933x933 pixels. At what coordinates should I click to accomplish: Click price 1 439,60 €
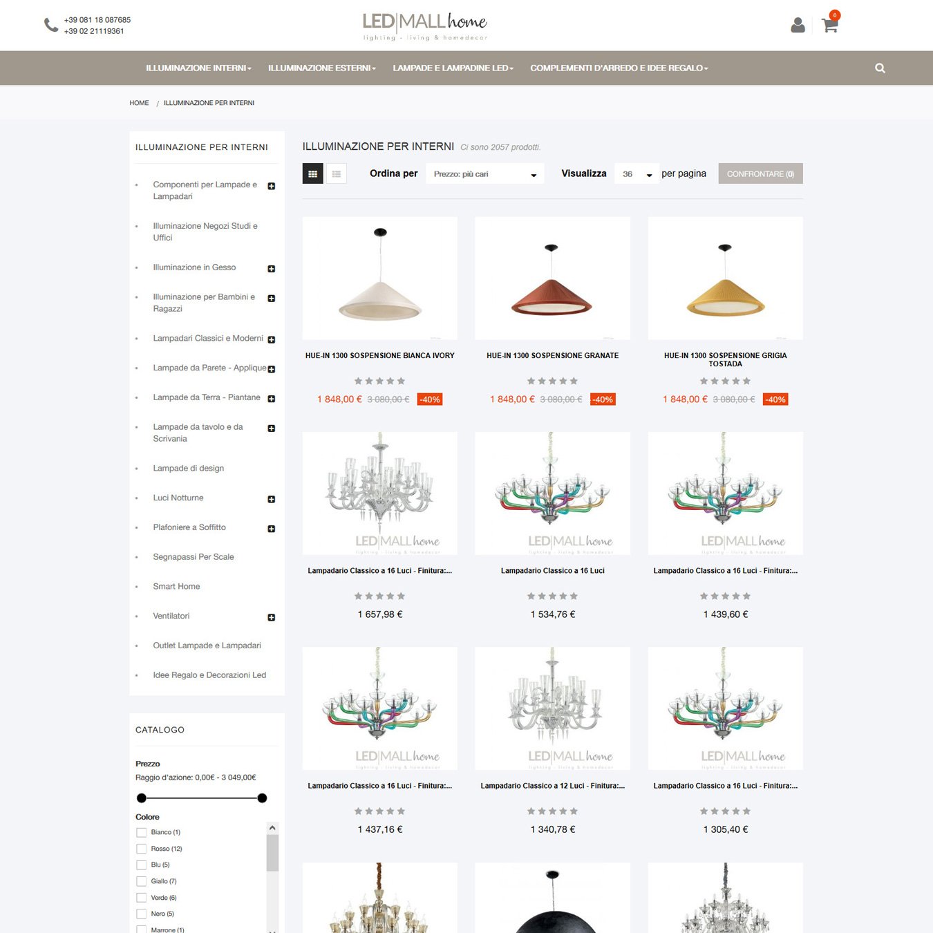[x=726, y=614]
